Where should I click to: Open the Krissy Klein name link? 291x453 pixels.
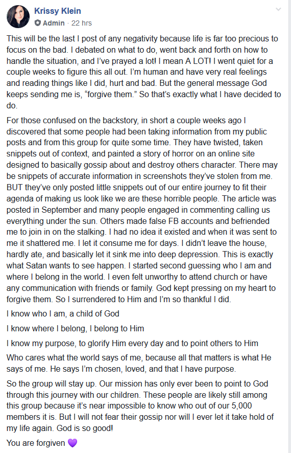tap(57, 11)
